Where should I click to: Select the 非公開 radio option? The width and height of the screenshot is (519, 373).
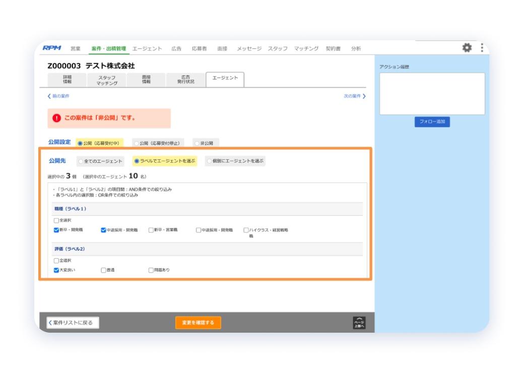tap(197, 143)
